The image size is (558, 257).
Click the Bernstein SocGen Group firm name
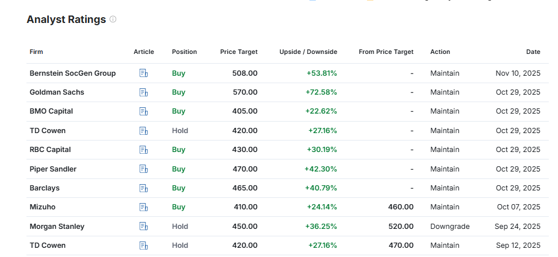pos(72,73)
